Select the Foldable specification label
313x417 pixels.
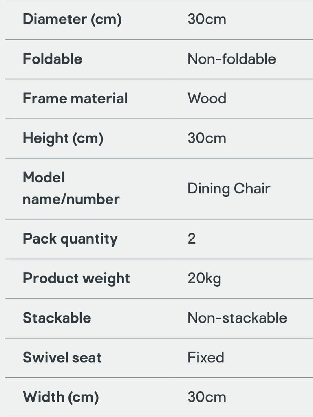click(53, 59)
